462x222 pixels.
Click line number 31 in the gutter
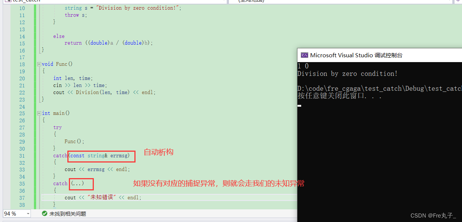22,156
